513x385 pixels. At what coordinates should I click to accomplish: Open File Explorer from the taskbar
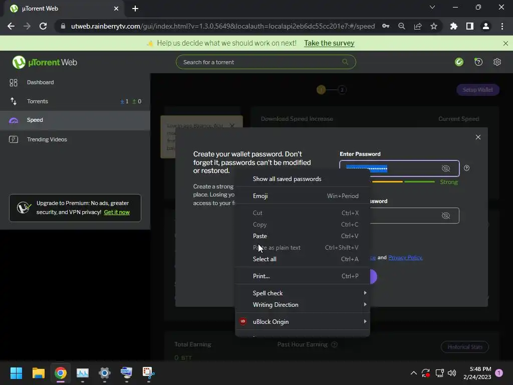[x=38, y=373]
